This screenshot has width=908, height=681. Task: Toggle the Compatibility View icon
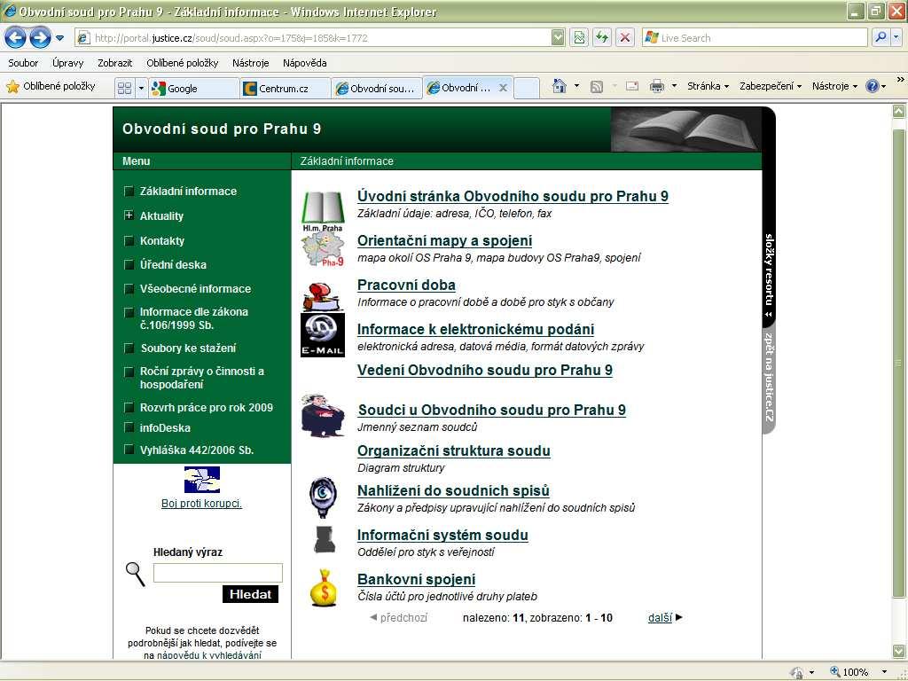point(579,37)
